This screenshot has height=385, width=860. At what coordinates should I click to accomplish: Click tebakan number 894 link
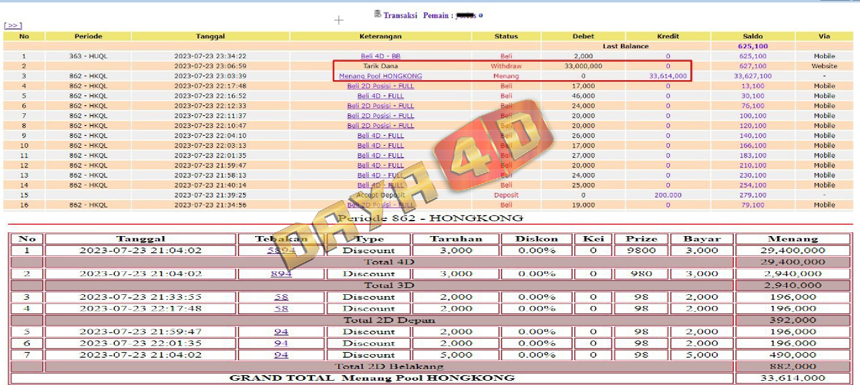click(281, 274)
